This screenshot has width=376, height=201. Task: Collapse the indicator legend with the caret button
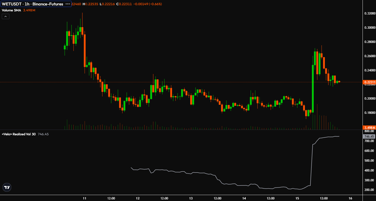point(5,17)
